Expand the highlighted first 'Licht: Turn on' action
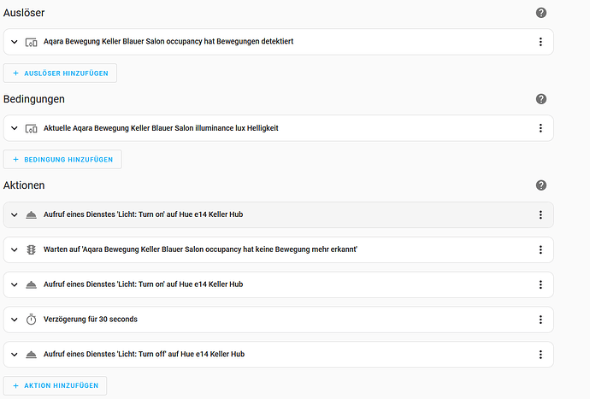 [15, 214]
